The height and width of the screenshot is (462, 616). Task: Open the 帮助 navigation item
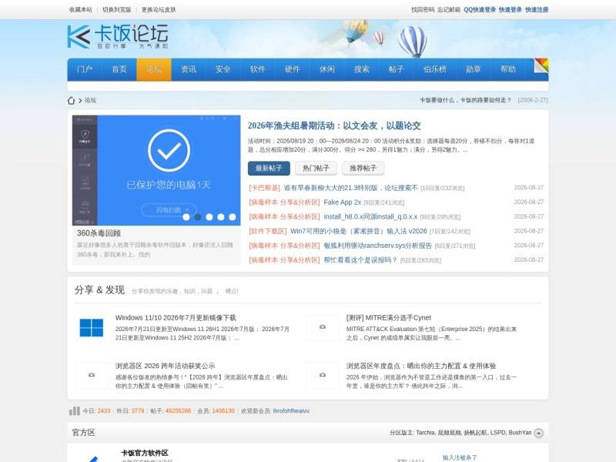coord(508,69)
